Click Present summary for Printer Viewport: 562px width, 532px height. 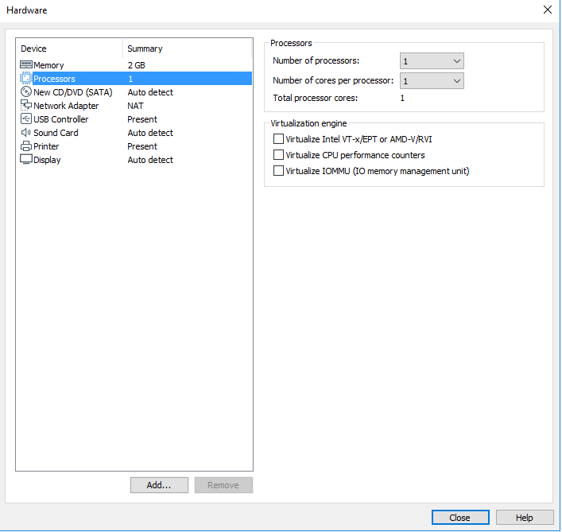[x=142, y=146]
